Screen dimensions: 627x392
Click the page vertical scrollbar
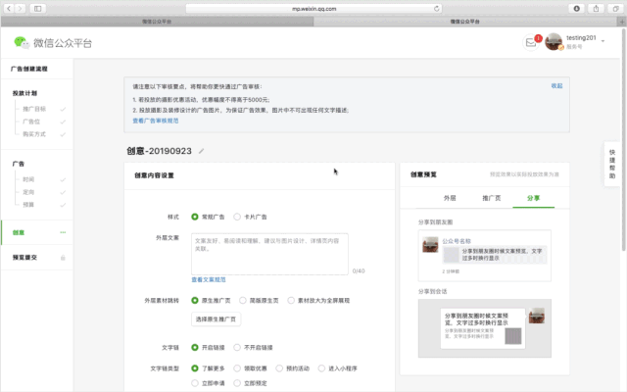[624, 140]
